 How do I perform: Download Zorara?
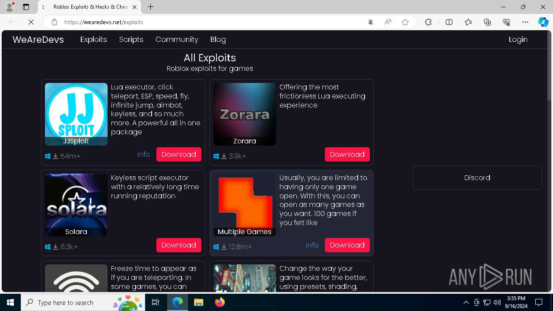click(x=347, y=154)
